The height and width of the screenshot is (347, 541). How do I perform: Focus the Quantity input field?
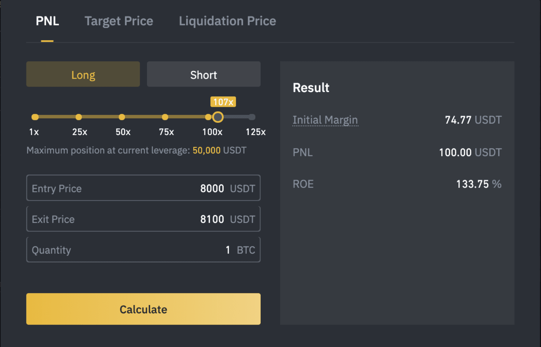click(143, 250)
